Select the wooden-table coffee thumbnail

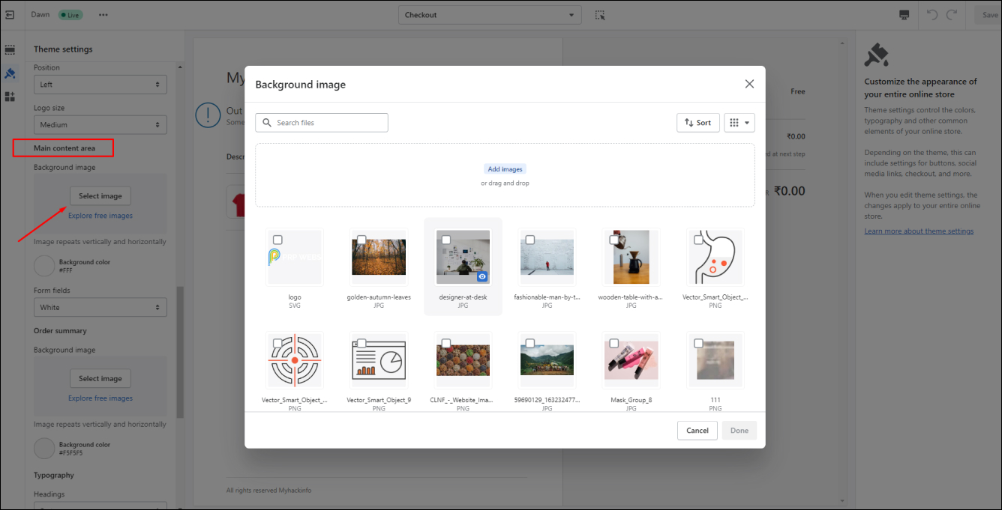tap(631, 257)
